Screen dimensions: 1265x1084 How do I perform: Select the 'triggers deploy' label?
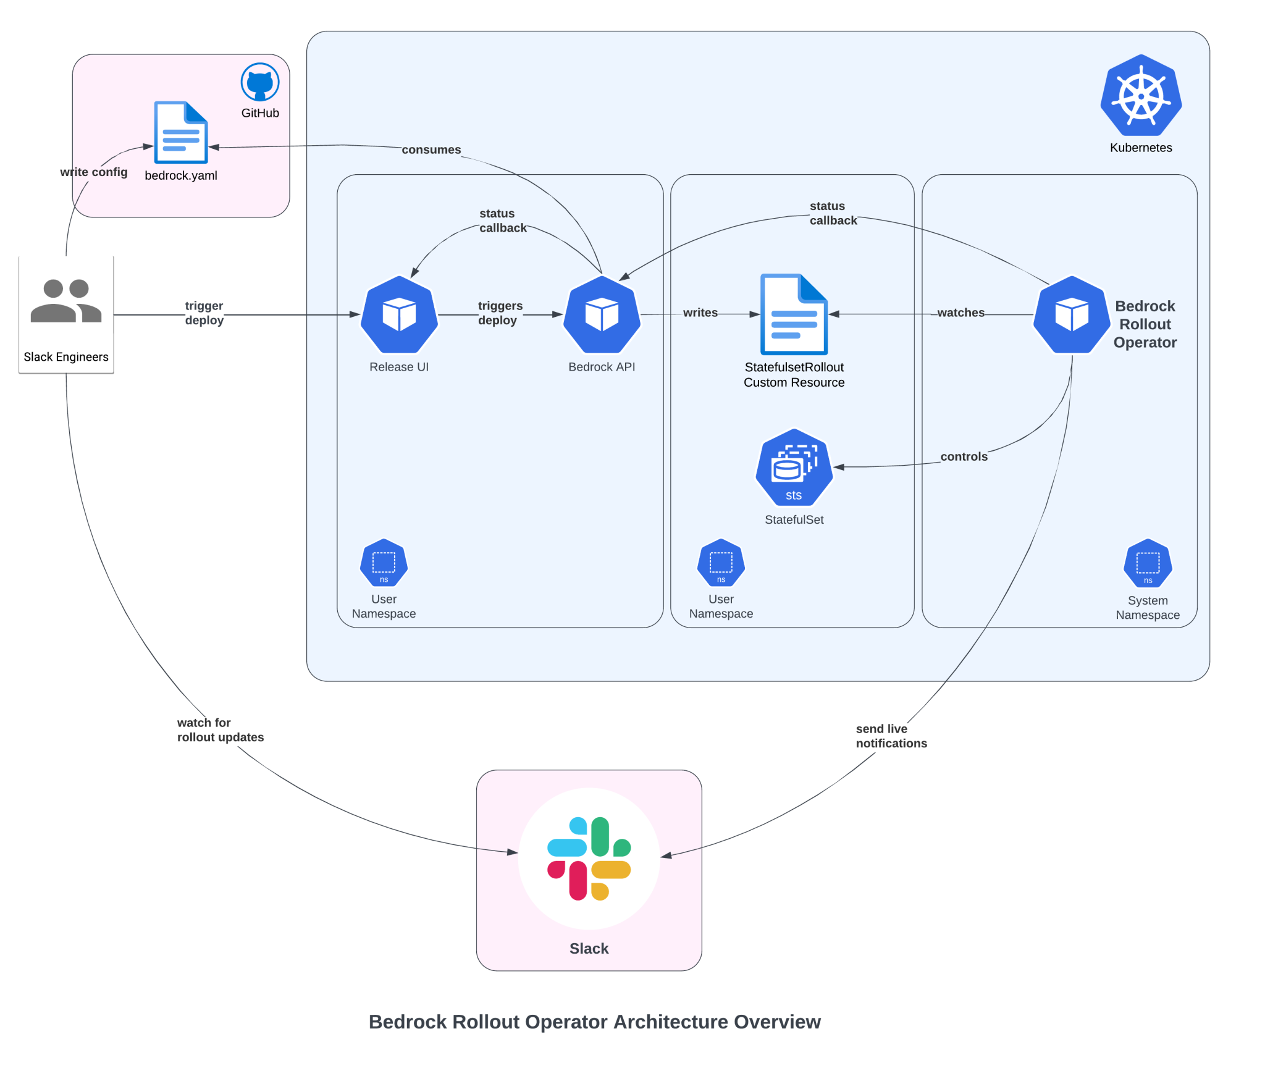pos(500,313)
